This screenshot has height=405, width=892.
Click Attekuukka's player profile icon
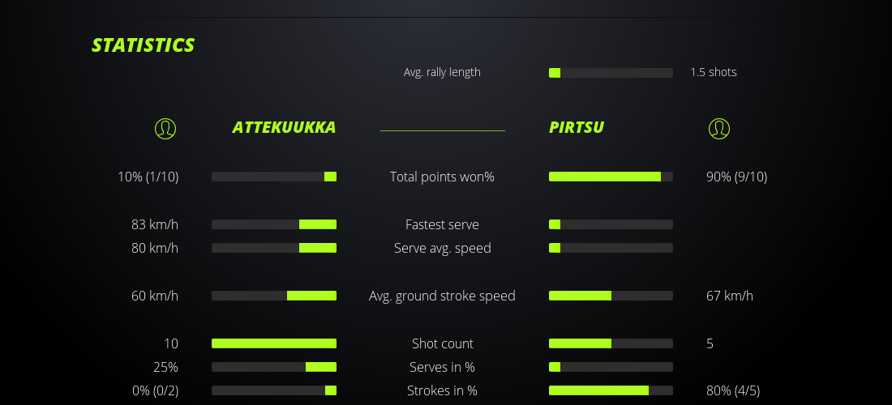[165, 128]
